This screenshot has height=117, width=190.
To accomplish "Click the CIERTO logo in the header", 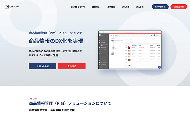I will click(12, 7).
